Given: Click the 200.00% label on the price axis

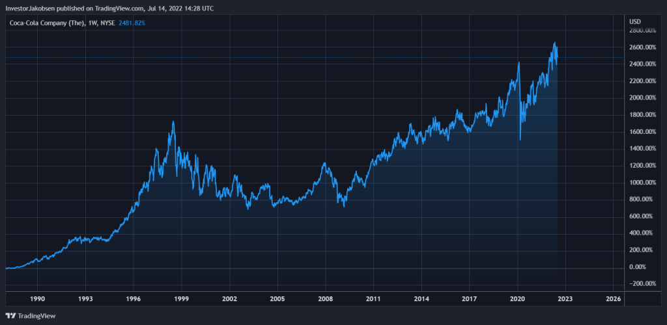Looking at the screenshot, I should coord(642,250).
